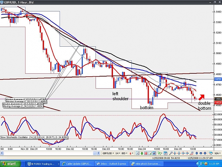This screenshot has width=222, height=167.
Task: Open Inbox - Outlook Express taskbar item
Action: pos(112,164)
